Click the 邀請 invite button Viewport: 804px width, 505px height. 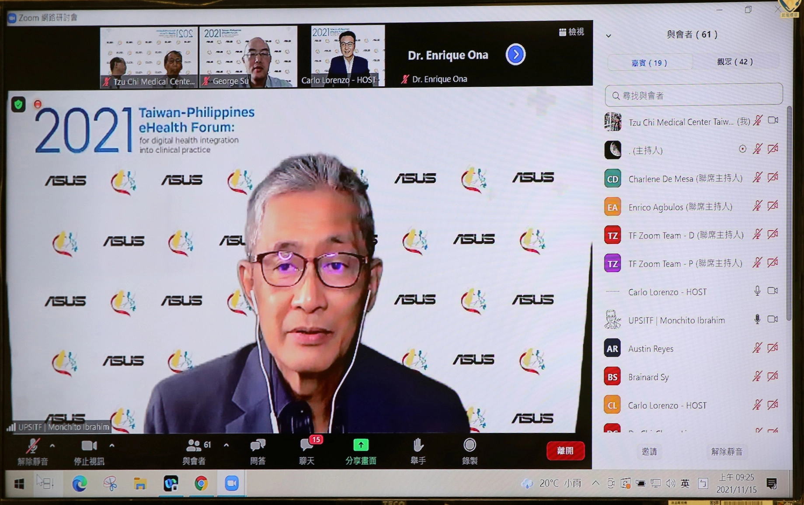649,452
